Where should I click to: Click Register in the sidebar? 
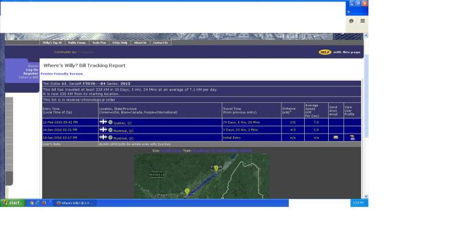[x=31, y=73]
